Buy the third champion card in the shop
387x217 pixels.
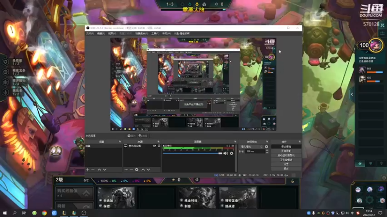click(197, 198)
